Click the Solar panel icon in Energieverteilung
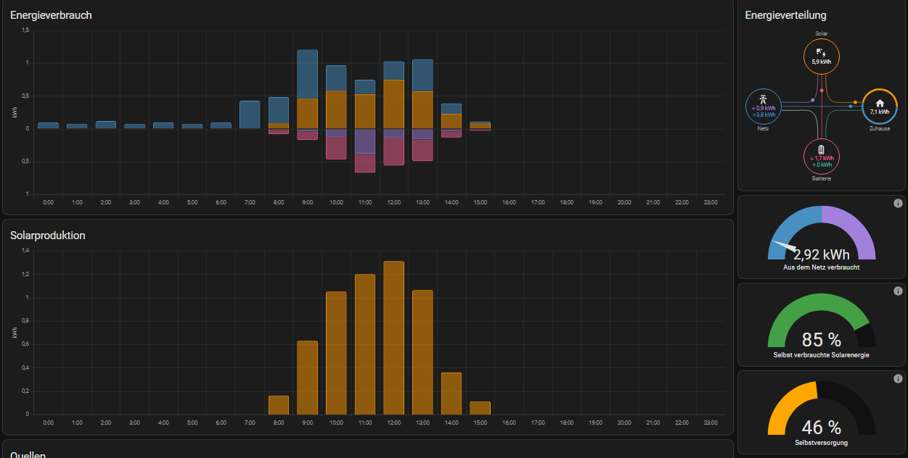This screenshot has width=908, height=458. (x=821, y=52)
